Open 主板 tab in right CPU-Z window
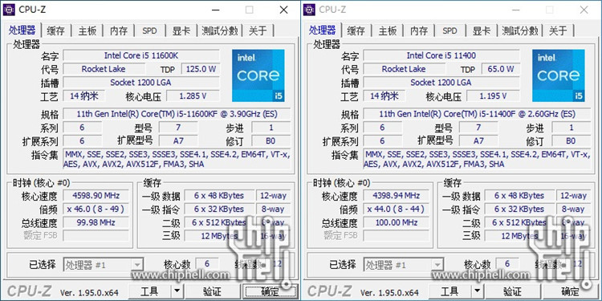The image size is (602, 301). (388, 31)
